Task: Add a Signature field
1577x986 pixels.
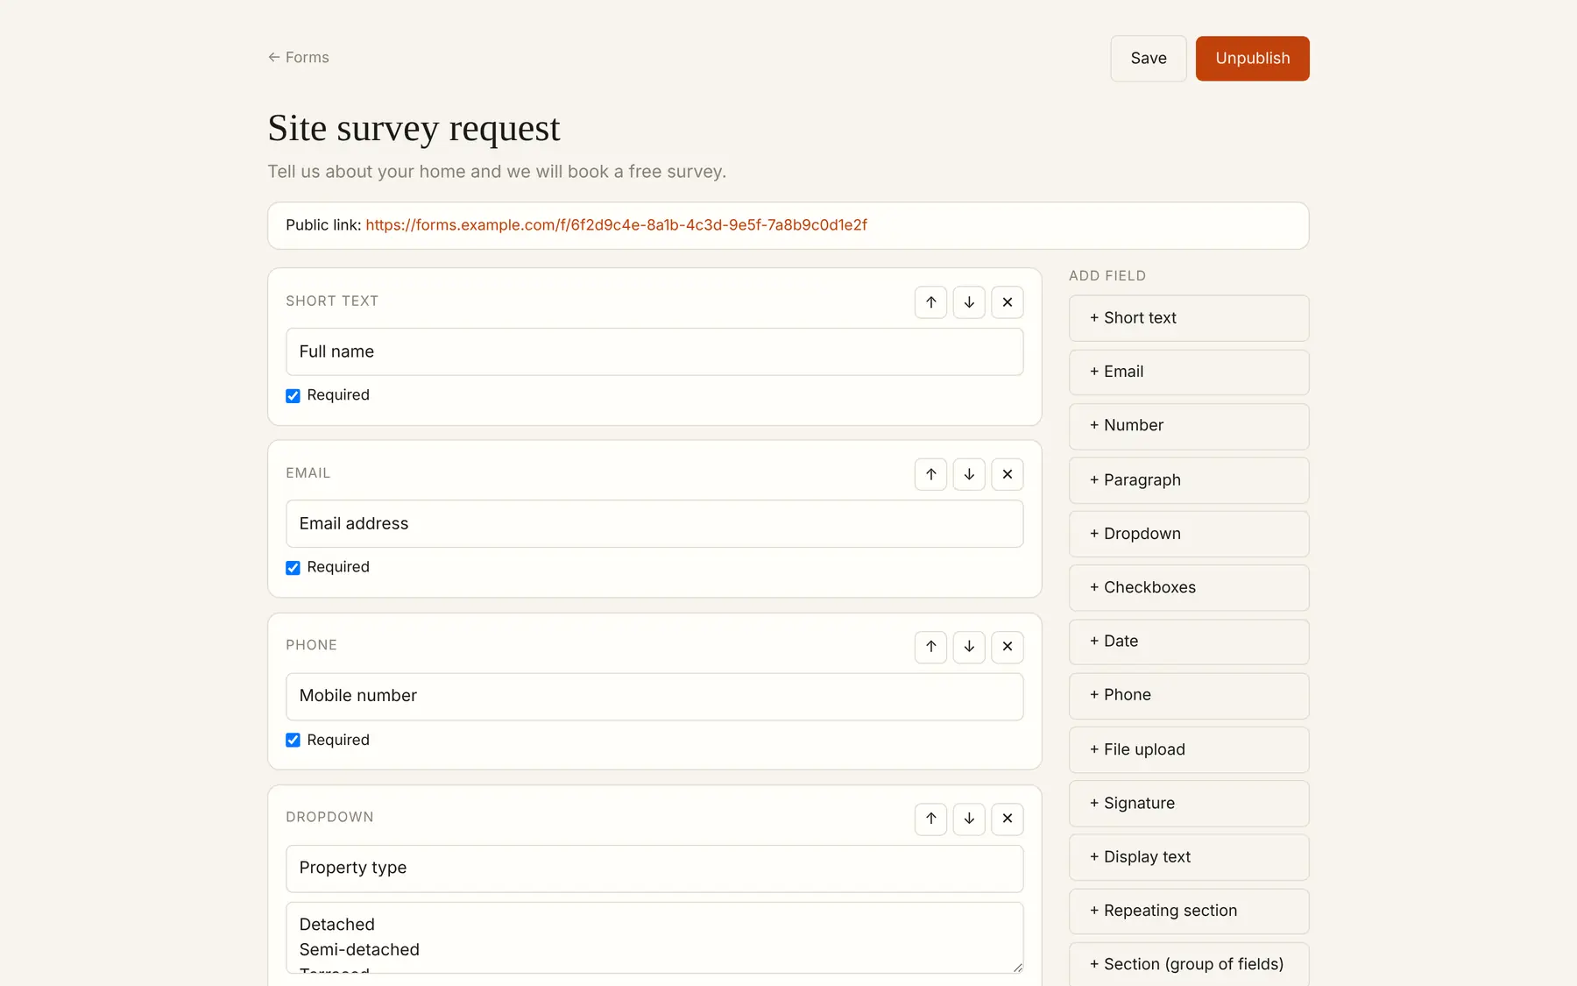Action: pos(1189,804)
